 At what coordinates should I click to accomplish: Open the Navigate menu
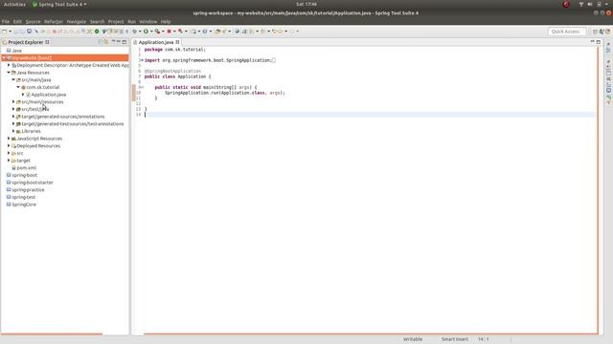tap(77, 21)
